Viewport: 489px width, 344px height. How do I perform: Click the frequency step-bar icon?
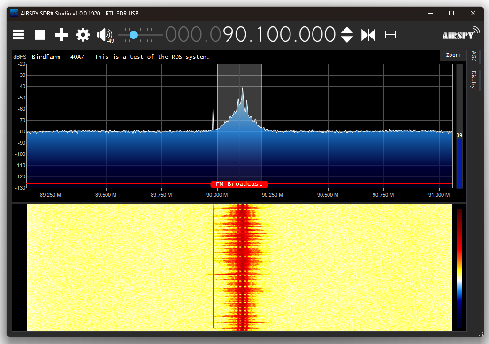click(x=390, y=35)
